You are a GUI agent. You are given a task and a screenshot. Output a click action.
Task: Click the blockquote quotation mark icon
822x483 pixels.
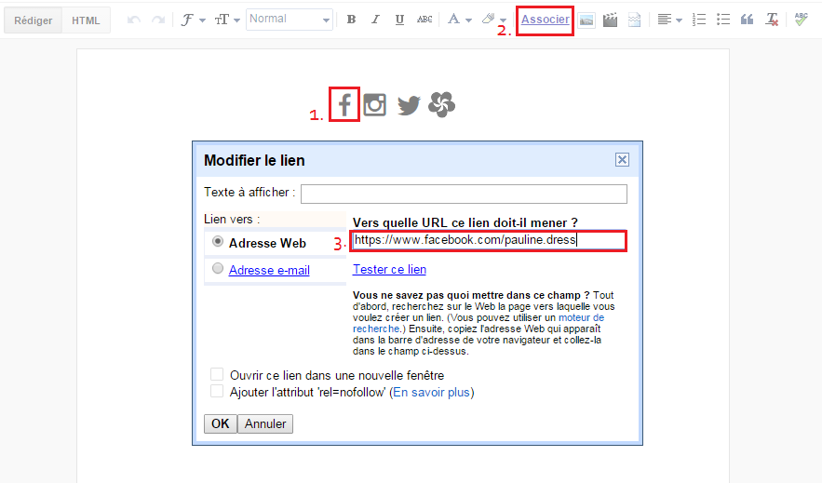pyautogui.click(x=747, y=20)
